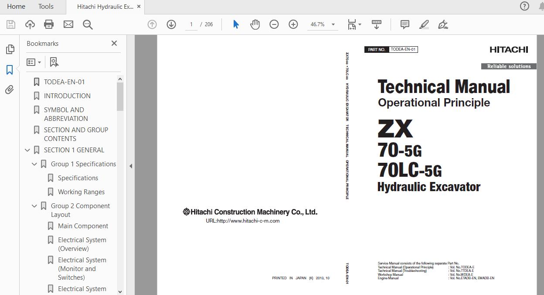Open bookmarks options menu
The height and width of the screenshot is (295, 544).
(34, 62)
